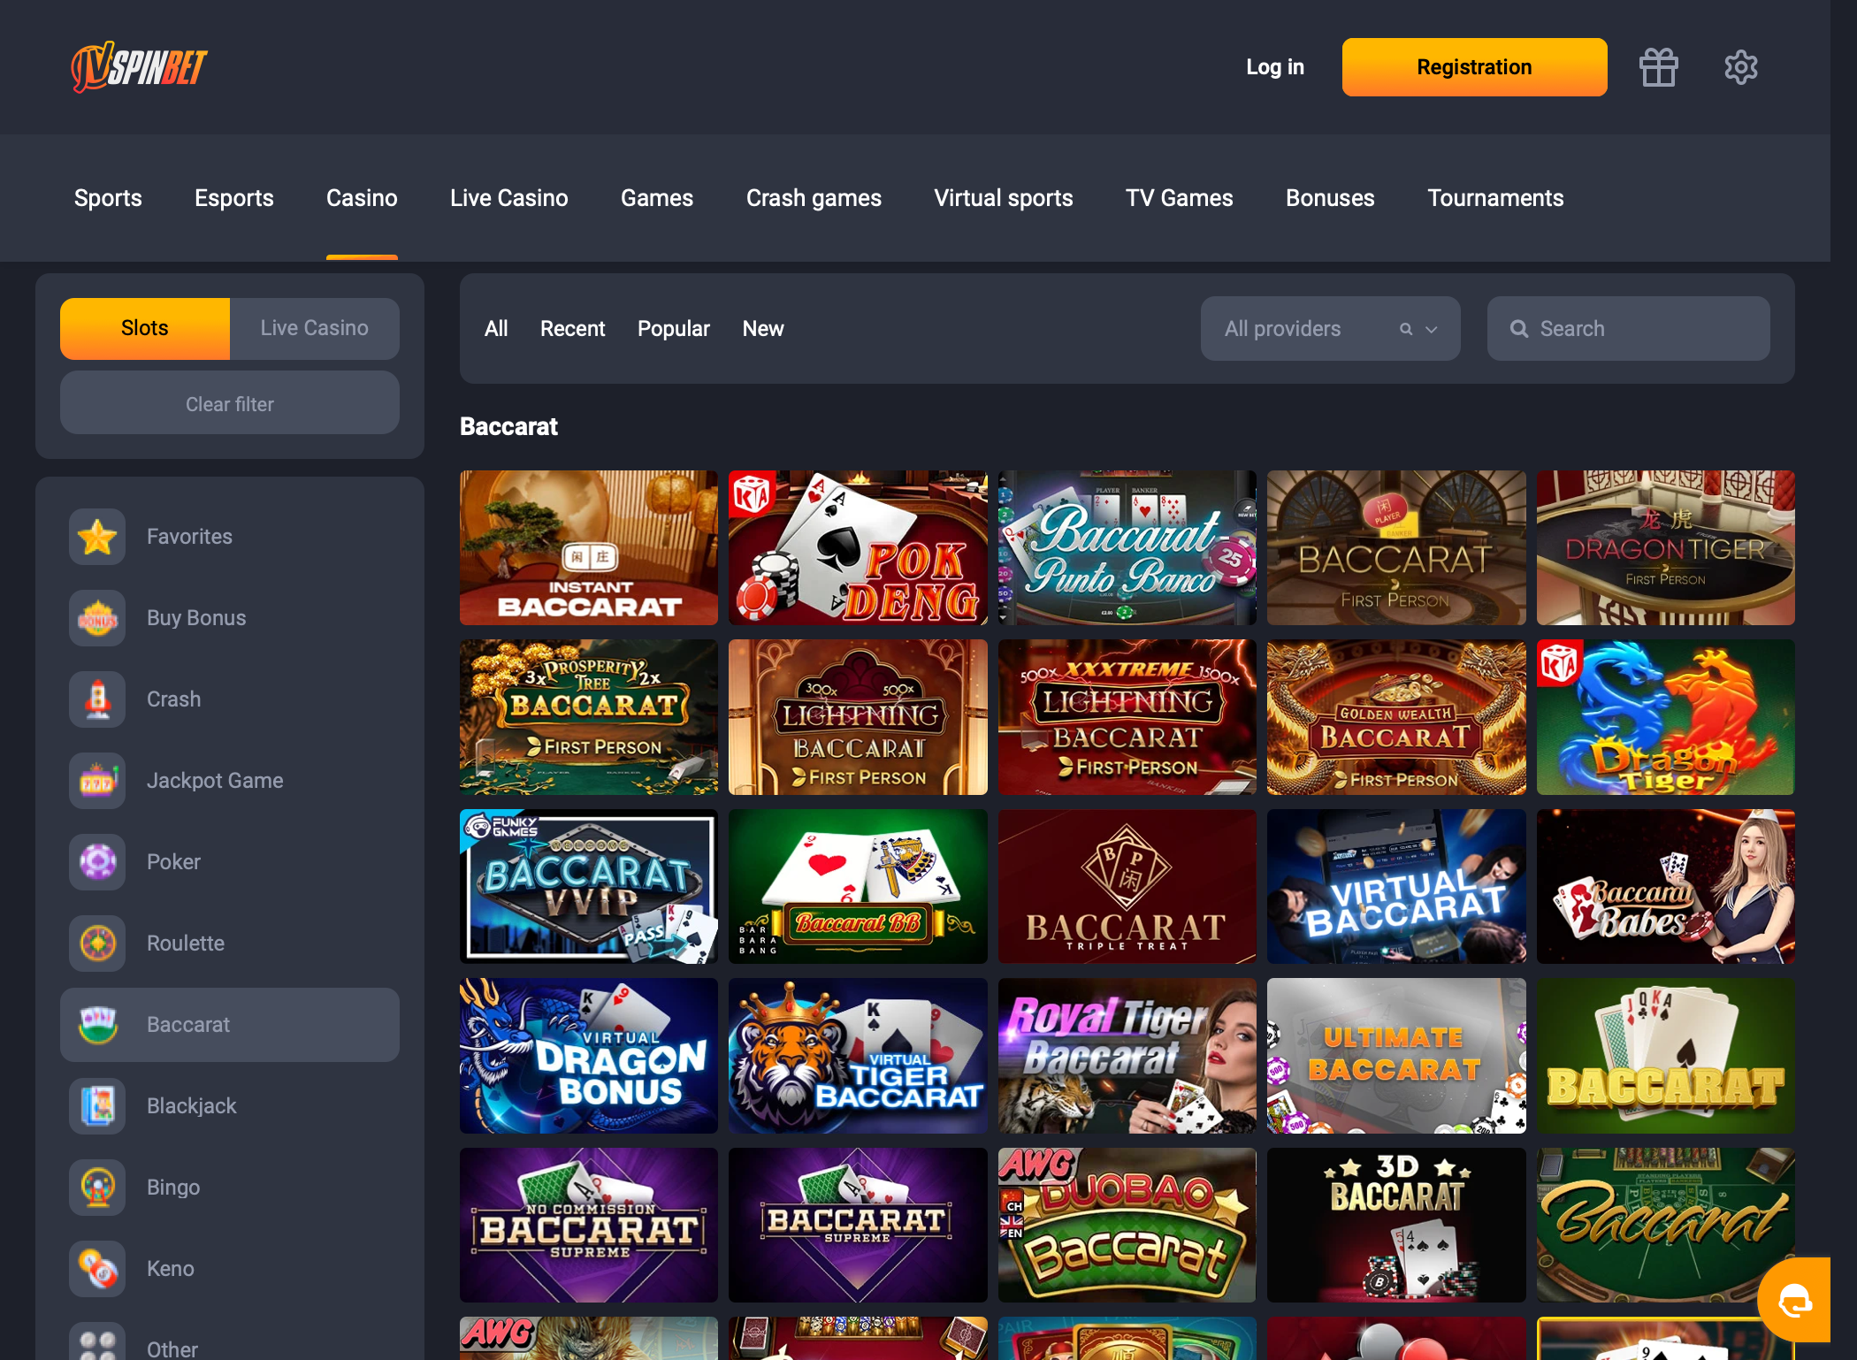Click the chevron in providers selector

click(1432, 330)
